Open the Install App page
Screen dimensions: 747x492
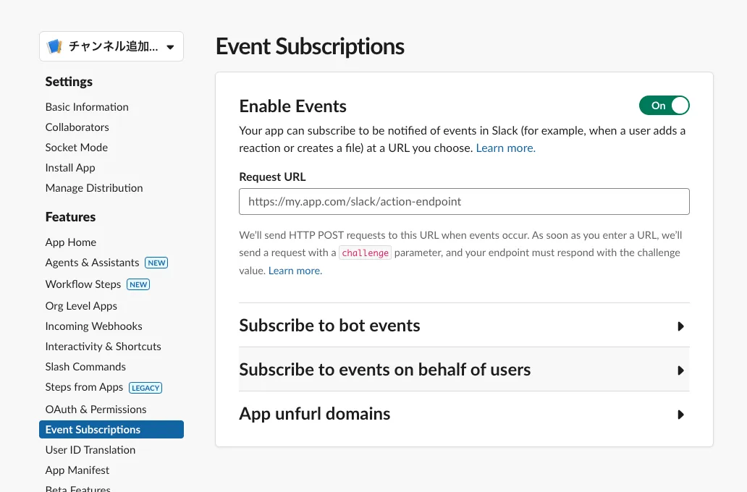(x=70, y=168)
